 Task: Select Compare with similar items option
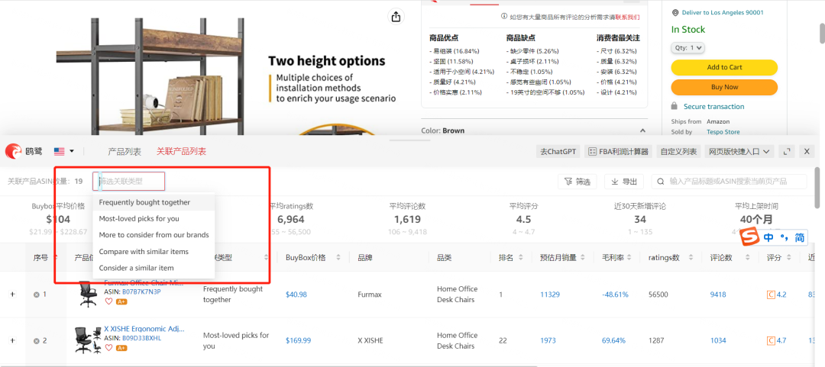[154, 251]
